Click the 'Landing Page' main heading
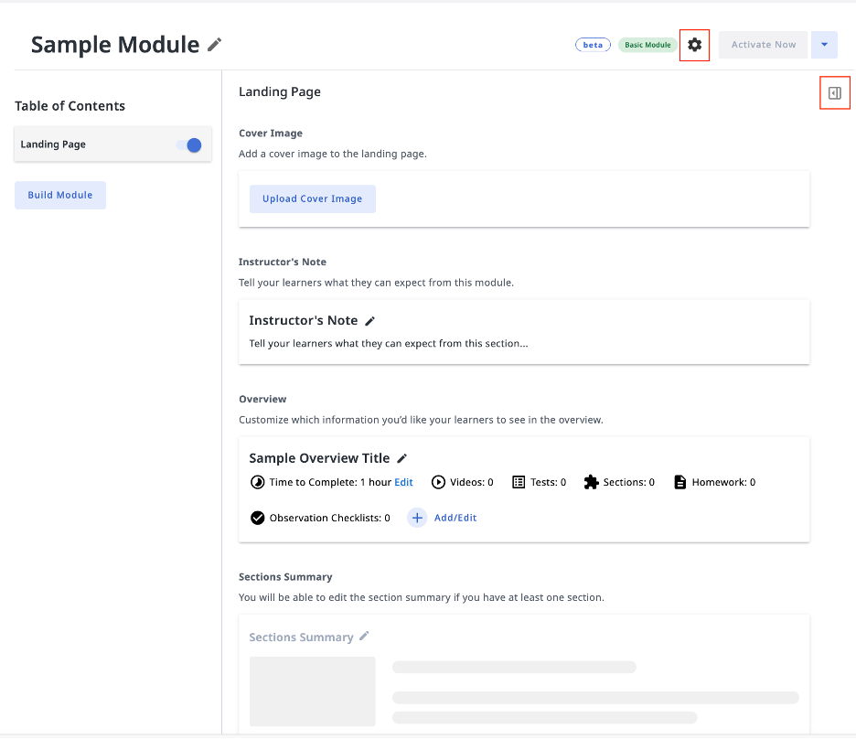Viewport: 856px width, 739px height. click(280, 91)
